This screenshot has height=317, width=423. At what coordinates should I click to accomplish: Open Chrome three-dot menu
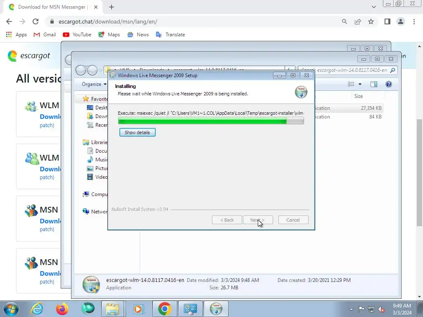coord(414,21)
